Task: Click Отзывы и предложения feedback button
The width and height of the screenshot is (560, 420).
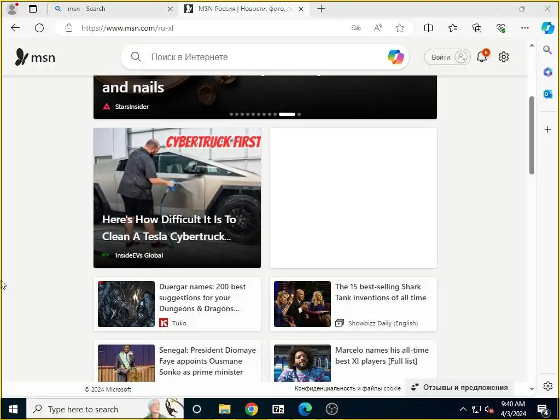Action: click(459, 388)
